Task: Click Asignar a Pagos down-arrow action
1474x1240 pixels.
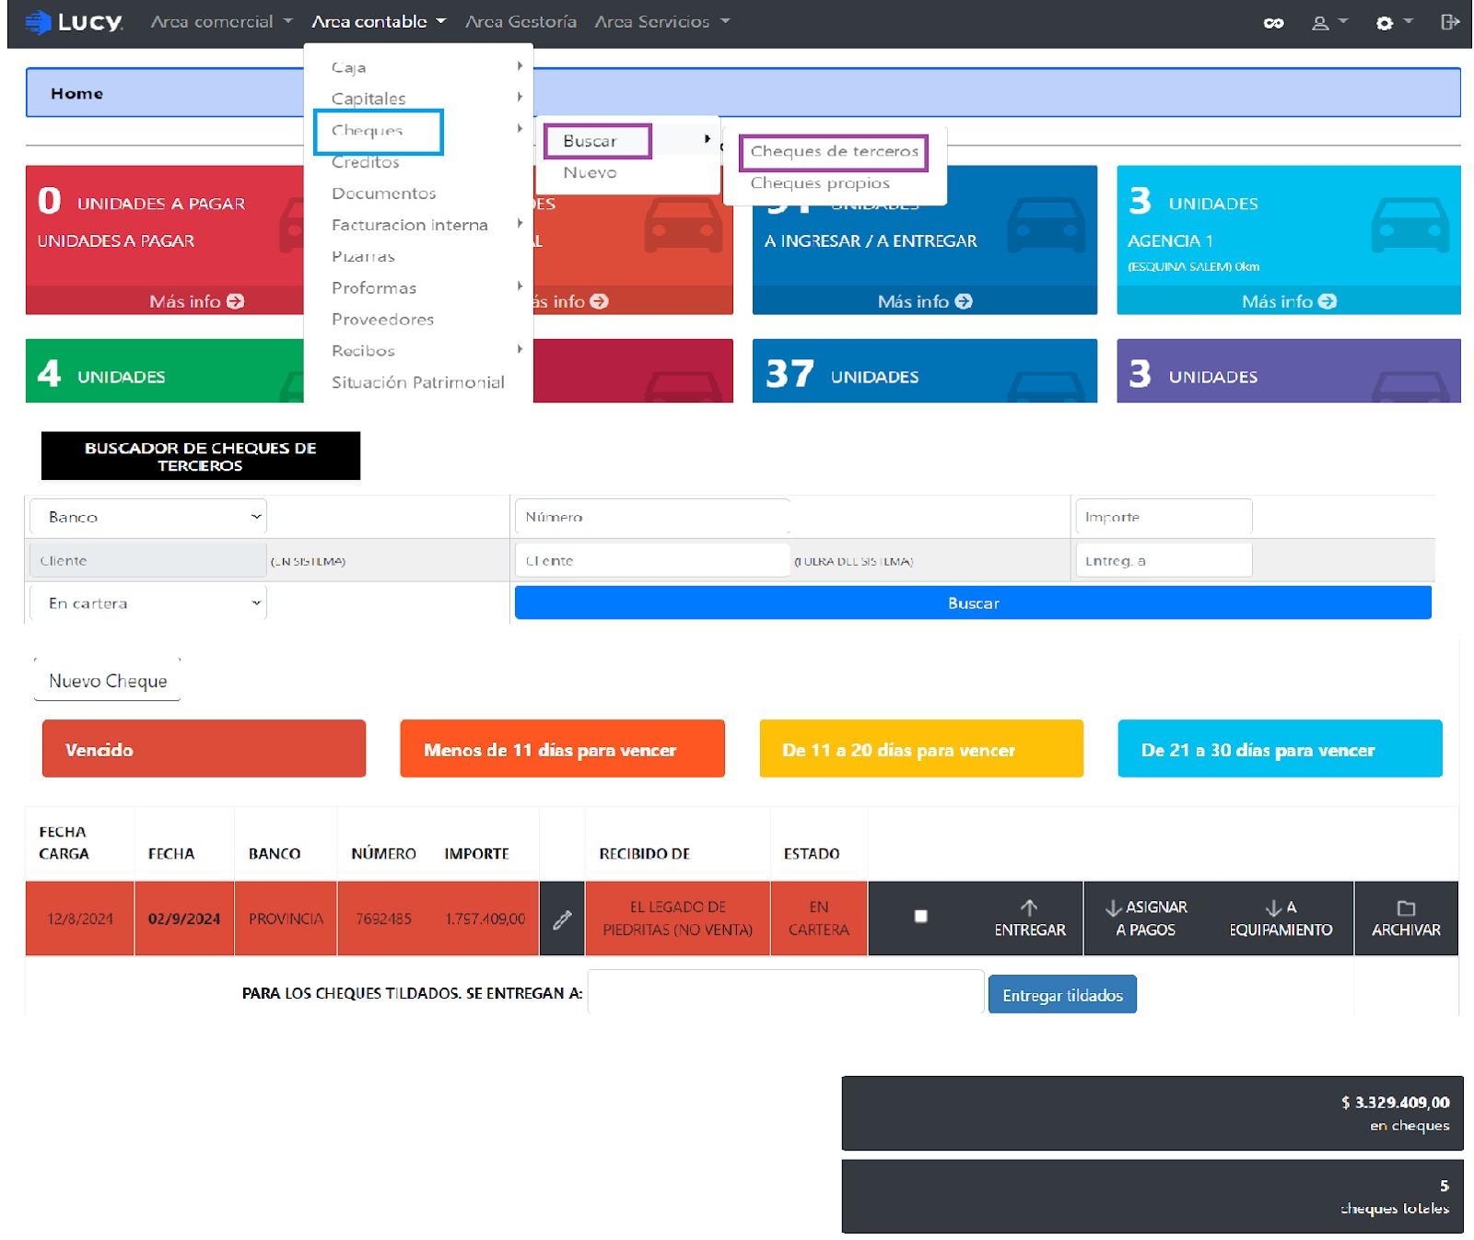Action: click(x=1145, y=918)
